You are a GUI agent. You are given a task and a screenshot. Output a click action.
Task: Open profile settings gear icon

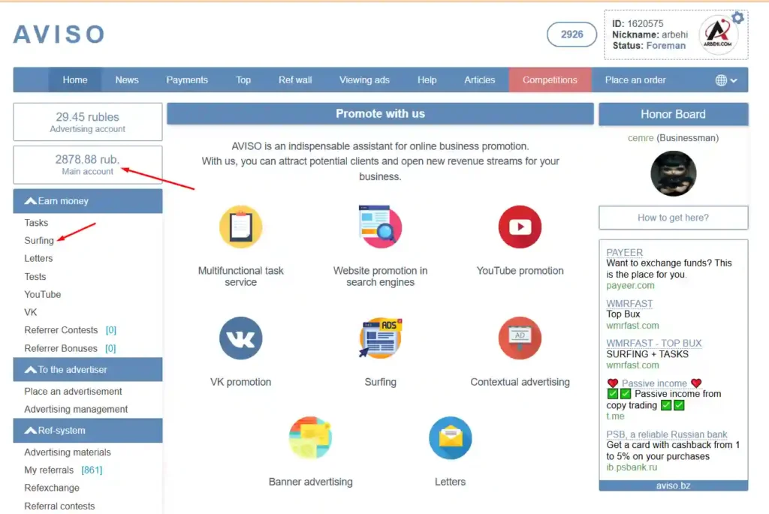tap(737, 18)
